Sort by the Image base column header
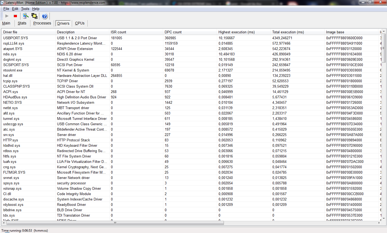Screen dimensions: 387x233 pos(351,32)
